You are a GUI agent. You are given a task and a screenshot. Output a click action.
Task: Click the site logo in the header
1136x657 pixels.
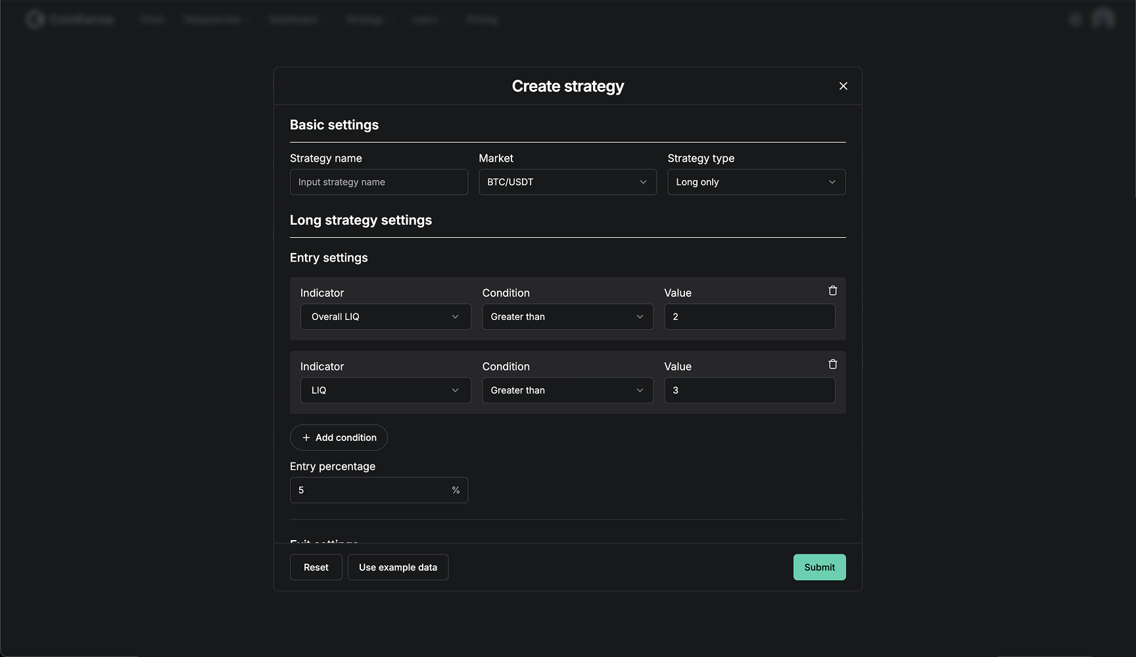(35, 20)
